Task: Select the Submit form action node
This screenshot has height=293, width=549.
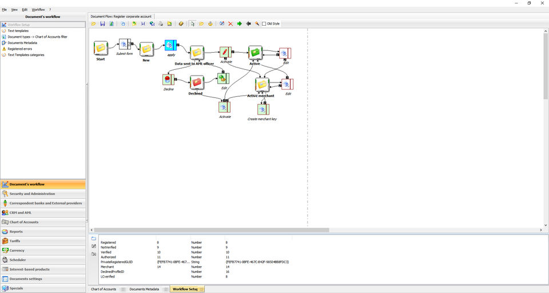Action: point(125,44)
